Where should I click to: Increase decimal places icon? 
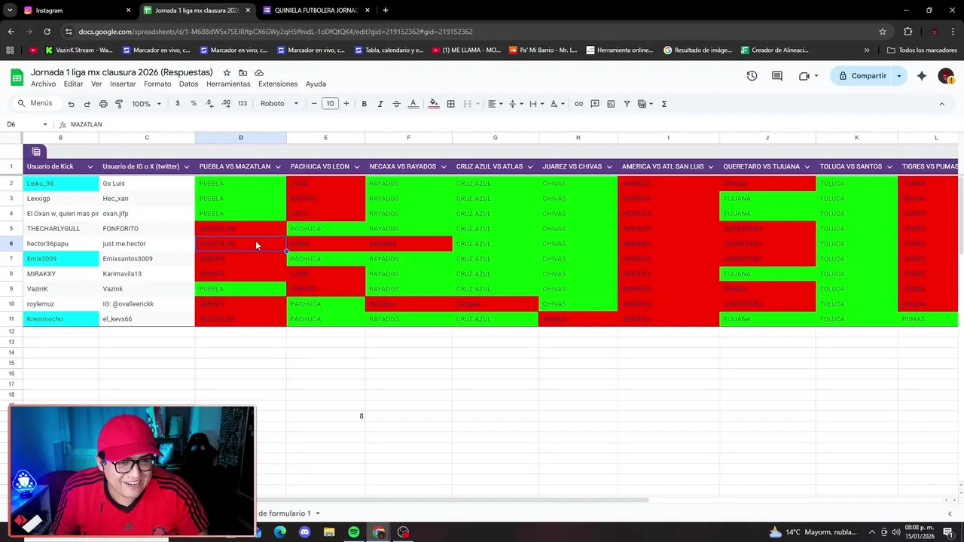226,104
